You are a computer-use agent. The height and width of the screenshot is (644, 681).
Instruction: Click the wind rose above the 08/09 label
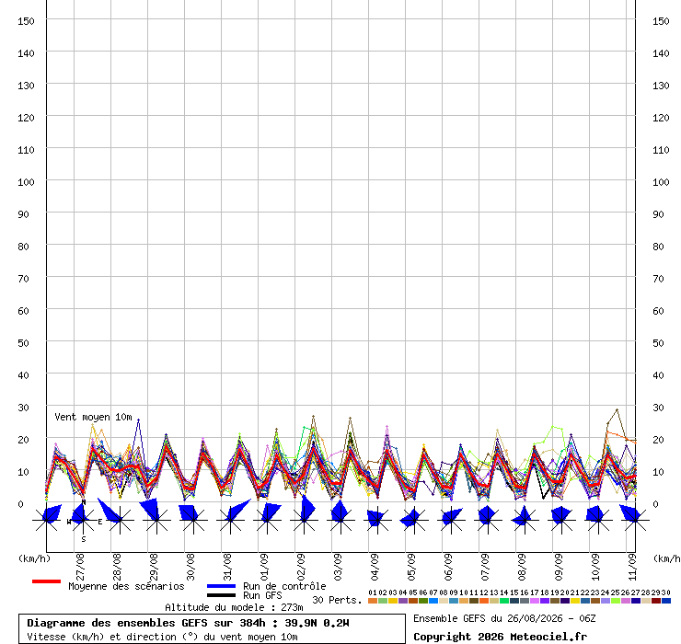[525, 520]
